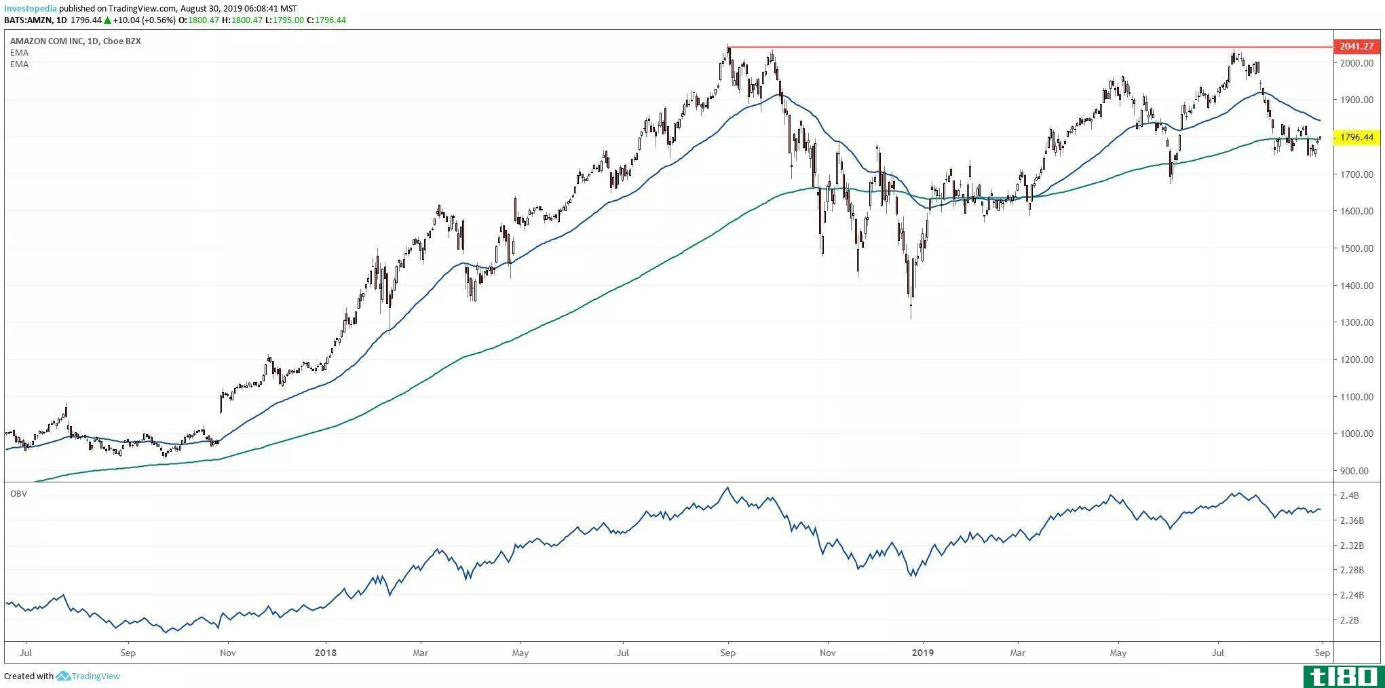Click the t180 logo badge
Screen dimensions: 1385x688
click(x=1342, y=676)
